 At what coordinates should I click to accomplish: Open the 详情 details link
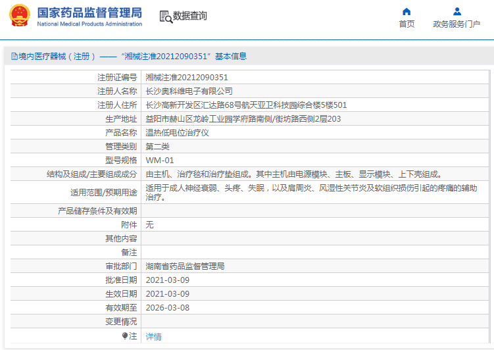[x=153, y=337]
